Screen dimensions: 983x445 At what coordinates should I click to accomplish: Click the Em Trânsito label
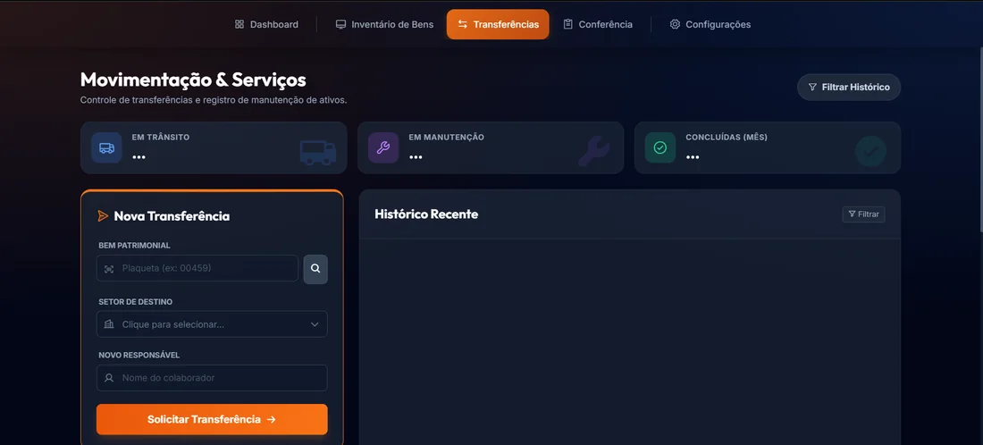click(161, 138)
